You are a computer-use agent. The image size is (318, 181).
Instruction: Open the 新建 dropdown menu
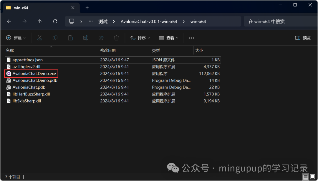[x=16, y=38]
